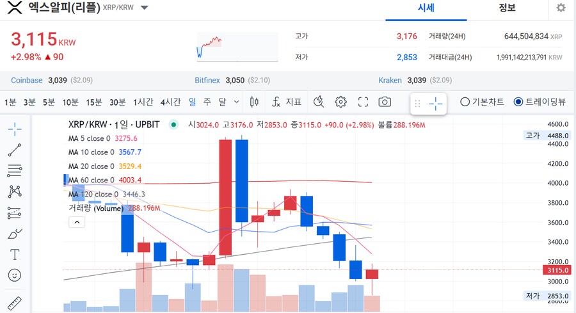576x313 pixels.
Task: Switch to the 정보 tab
Action: pyautogui.click(x=507, y=8)
